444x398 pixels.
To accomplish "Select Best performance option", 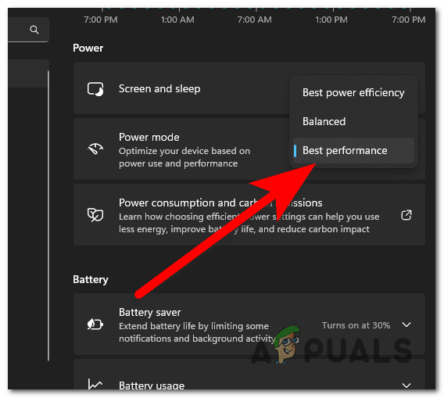I will point(353,151).
